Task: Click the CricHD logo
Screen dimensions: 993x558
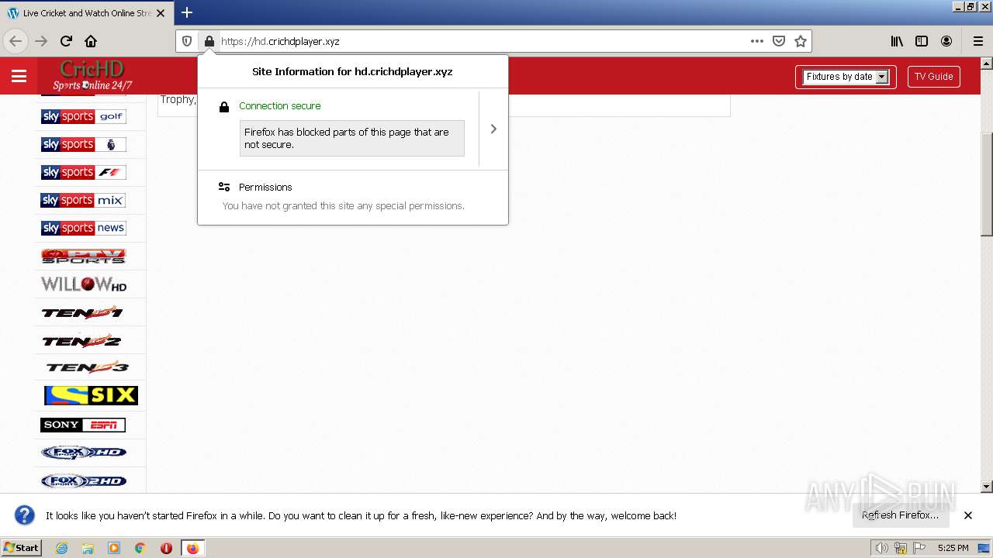Action: pyautogui.click(x=92, y=75)
